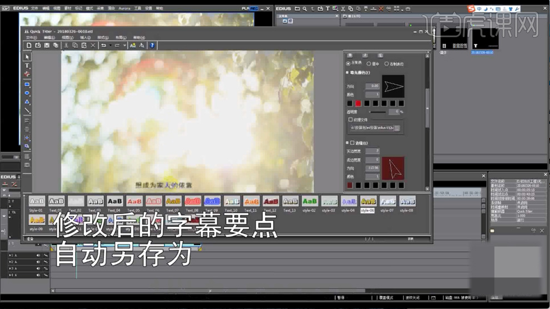The height and width of the screenshot is (309, 550).
Task: Apply the Text_09 blue style thumbnail
Action: 212,201
